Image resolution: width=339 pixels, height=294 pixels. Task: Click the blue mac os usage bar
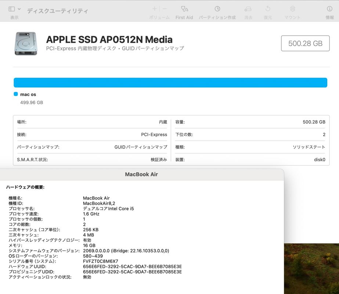click(170, 83)
